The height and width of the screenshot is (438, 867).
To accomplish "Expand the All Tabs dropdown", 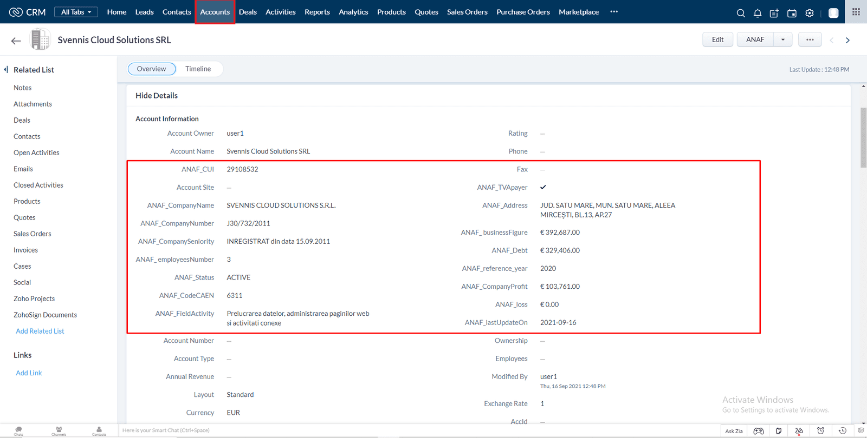I will pyautogui.click(x=76, y=12).
